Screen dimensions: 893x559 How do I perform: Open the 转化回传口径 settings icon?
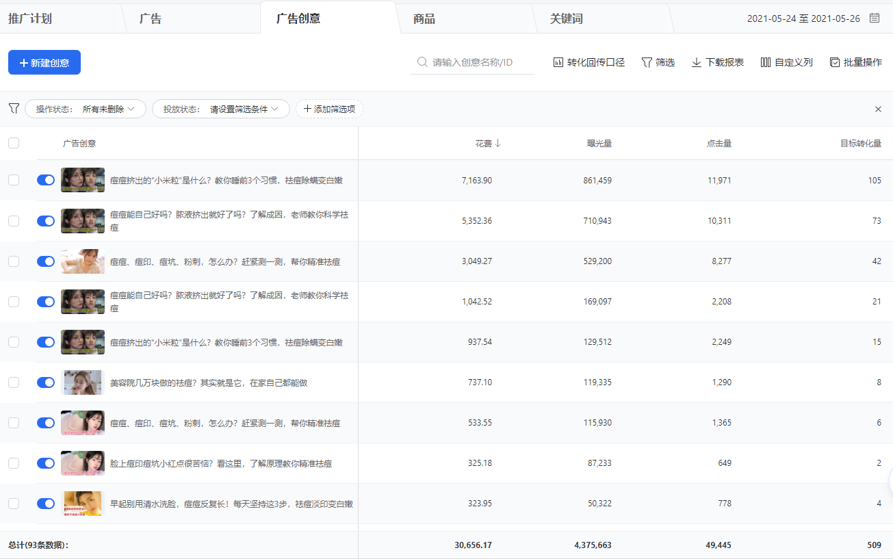[558, 62]
